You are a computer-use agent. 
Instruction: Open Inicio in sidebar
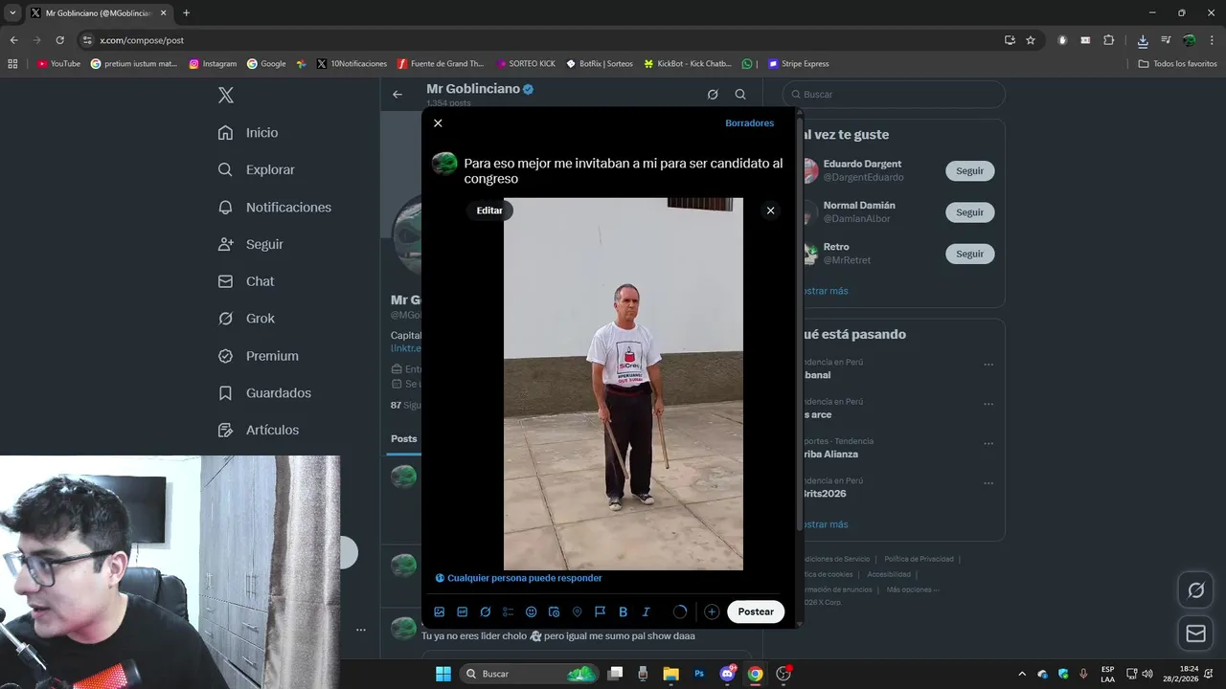coord(248,133)
